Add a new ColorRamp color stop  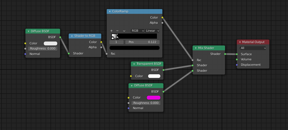point(111,31)
